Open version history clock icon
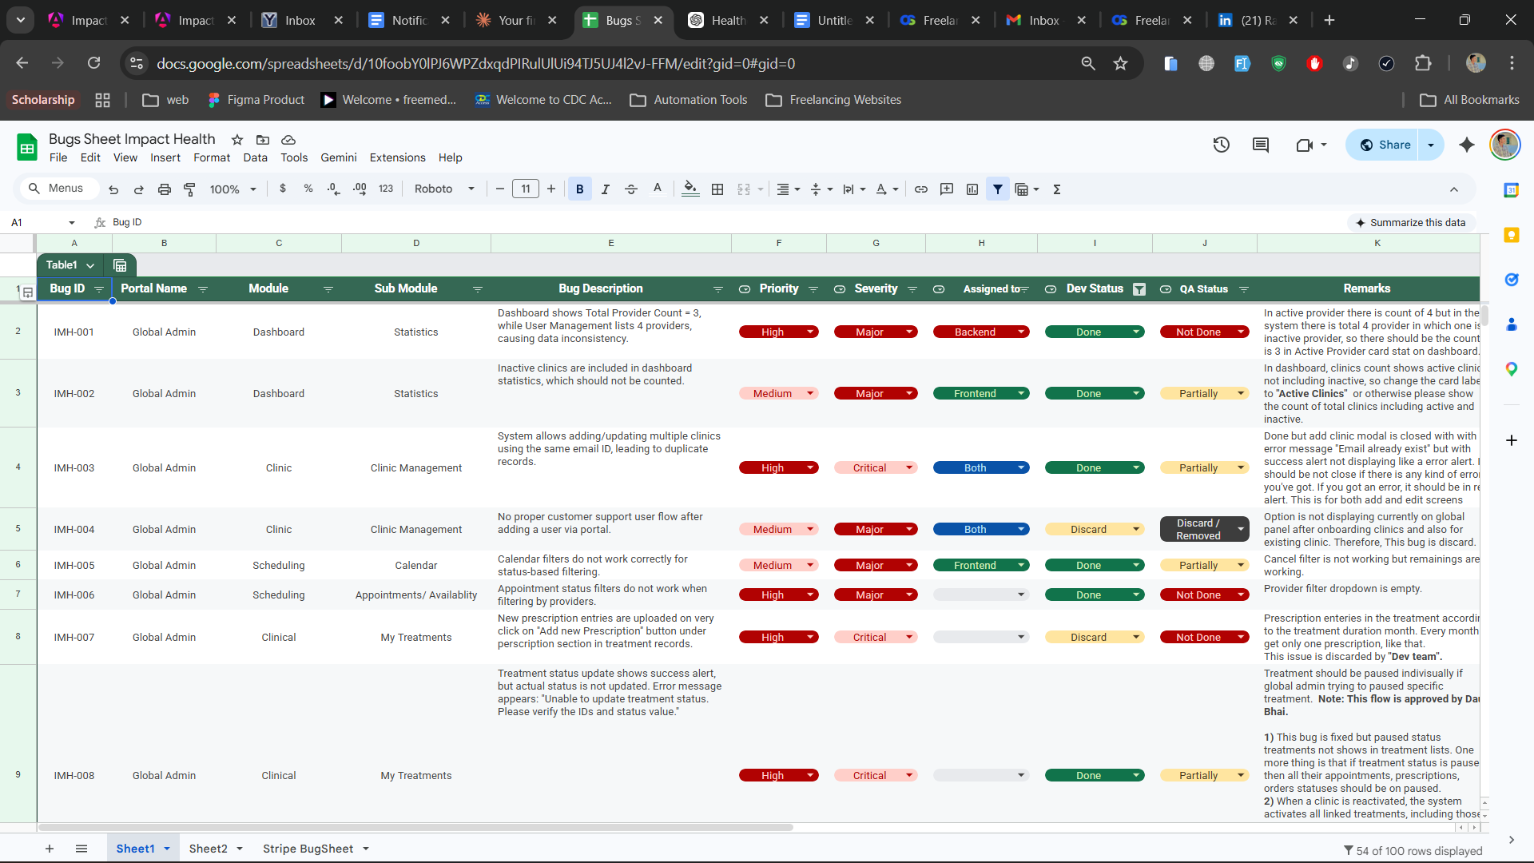The height and width of the screenshot is (863, 1534). pos(1221,145)
